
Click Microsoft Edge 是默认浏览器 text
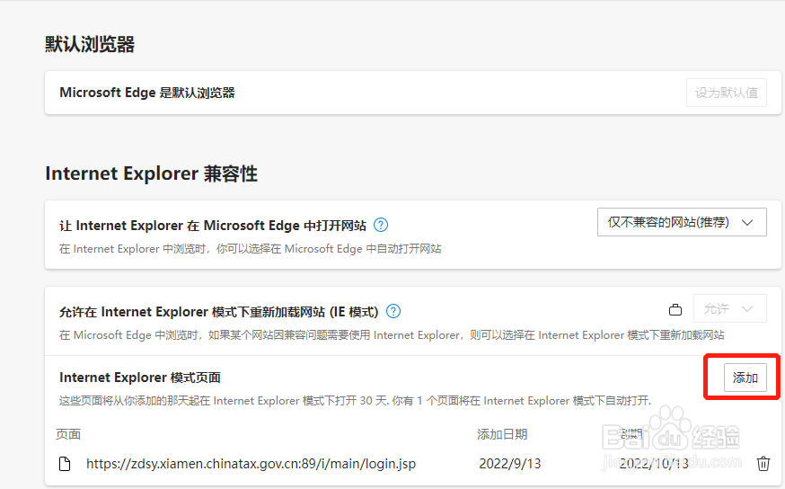[x=147, y=93]
